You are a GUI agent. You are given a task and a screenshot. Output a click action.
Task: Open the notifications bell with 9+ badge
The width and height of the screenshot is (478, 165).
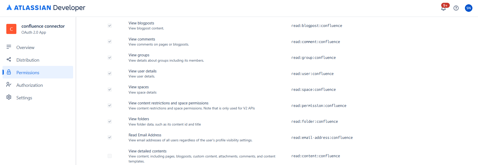tap(443, 8)
